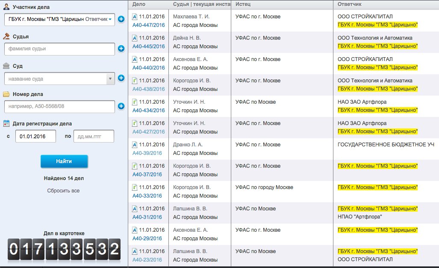
Task: Click document icon of case А40-427/2016
Action: click(135, 123)
